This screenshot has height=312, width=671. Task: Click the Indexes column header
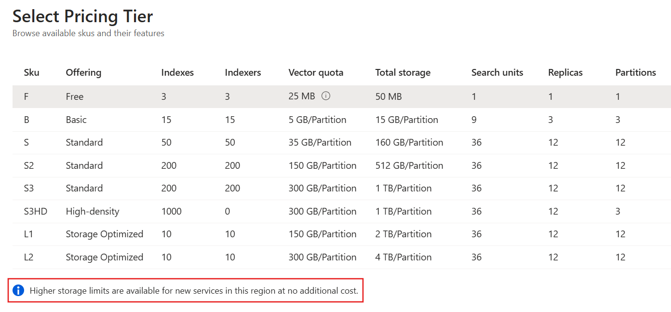pos(177,73)
